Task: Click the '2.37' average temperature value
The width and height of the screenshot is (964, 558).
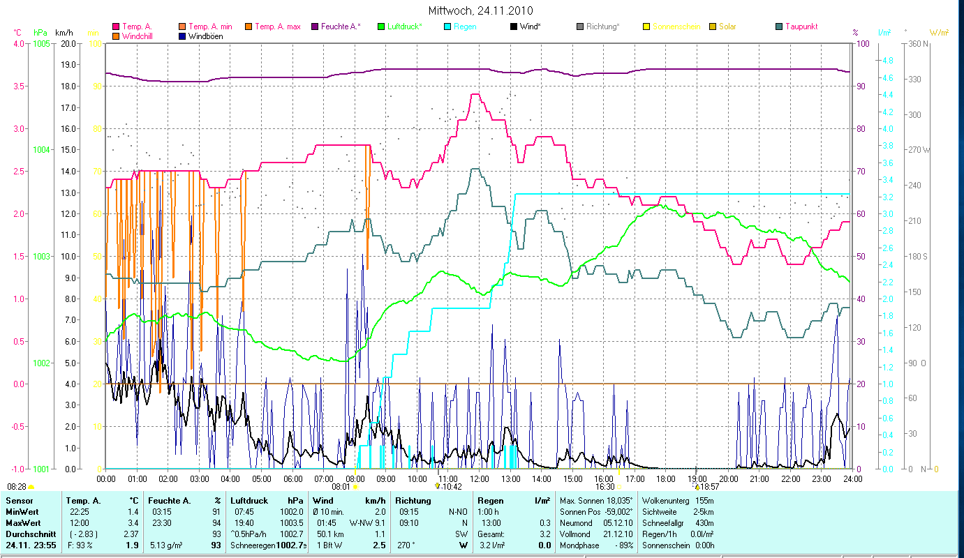Action: click(130, 534)
